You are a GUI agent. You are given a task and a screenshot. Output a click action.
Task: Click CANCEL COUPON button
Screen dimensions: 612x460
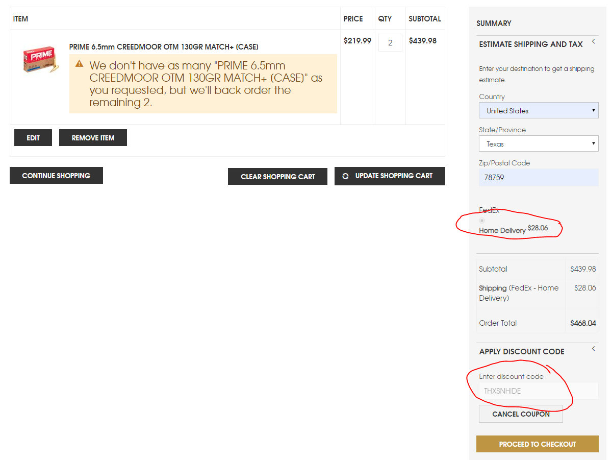pyautogui.click(x=521, y=414)
